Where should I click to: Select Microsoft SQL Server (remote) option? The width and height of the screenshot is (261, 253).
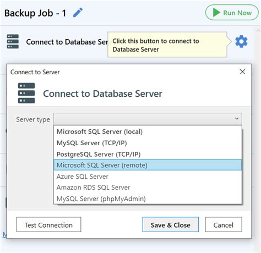148,165
